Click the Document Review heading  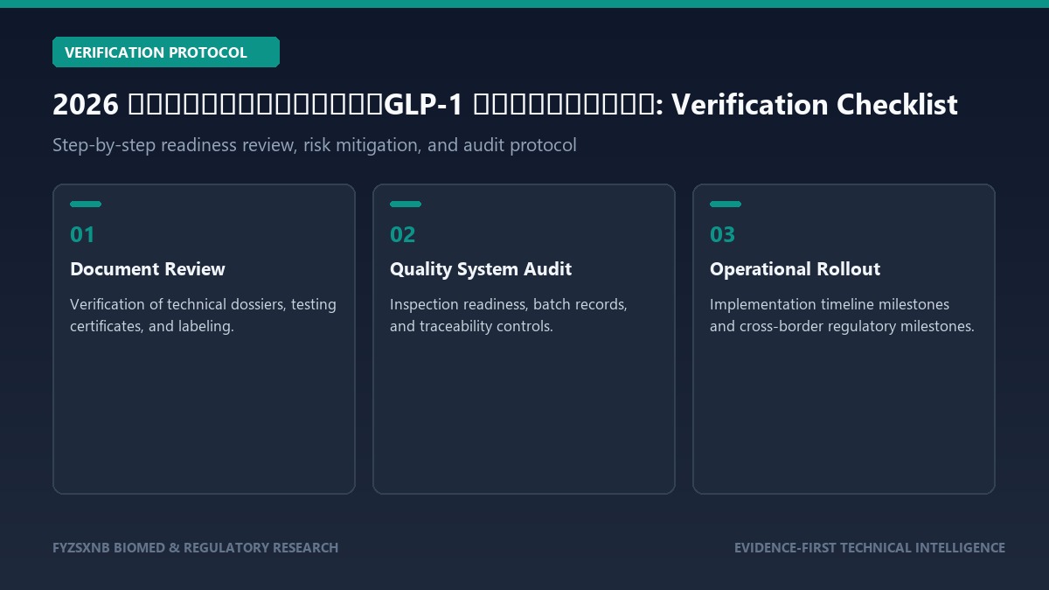pyautogui.click(x=148, y=269)
